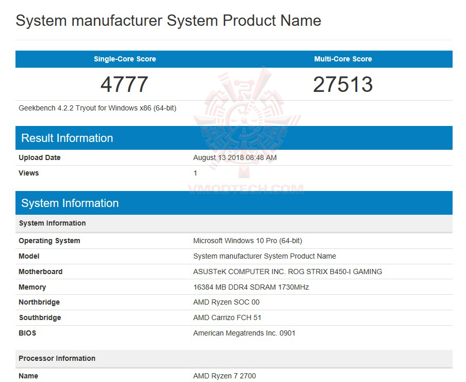Screen dimensions: 466x382
Task: Click the page title System manufacturer System Product Name
Action: (168, 21)
